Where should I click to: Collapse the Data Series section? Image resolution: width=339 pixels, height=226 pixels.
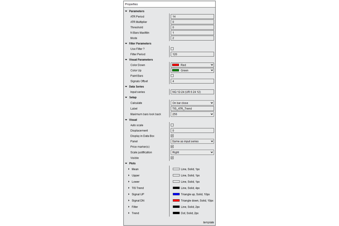(x=126, y=87)
